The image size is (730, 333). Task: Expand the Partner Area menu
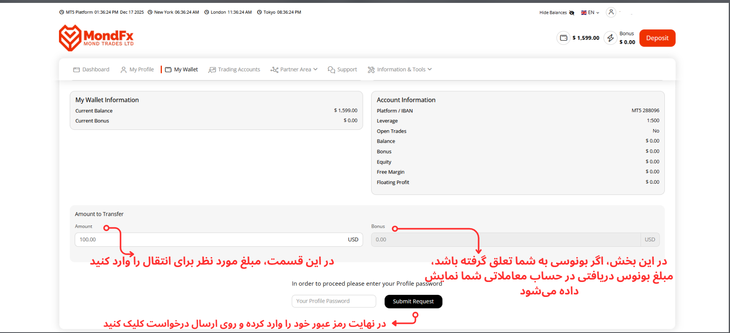(294, 70)
